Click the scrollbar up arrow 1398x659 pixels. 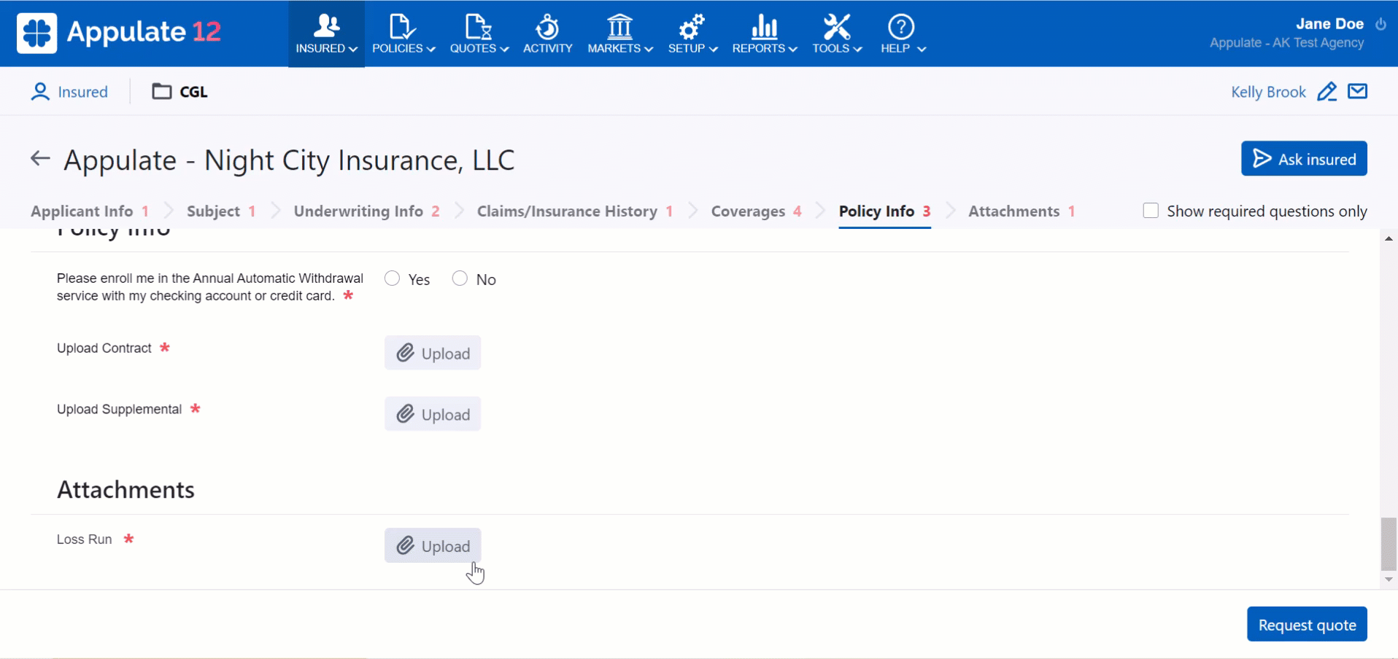(x=1389, y=238)
